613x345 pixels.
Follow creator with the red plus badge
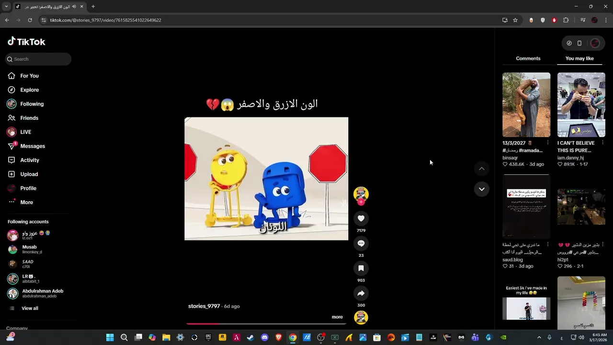(361, 202)
